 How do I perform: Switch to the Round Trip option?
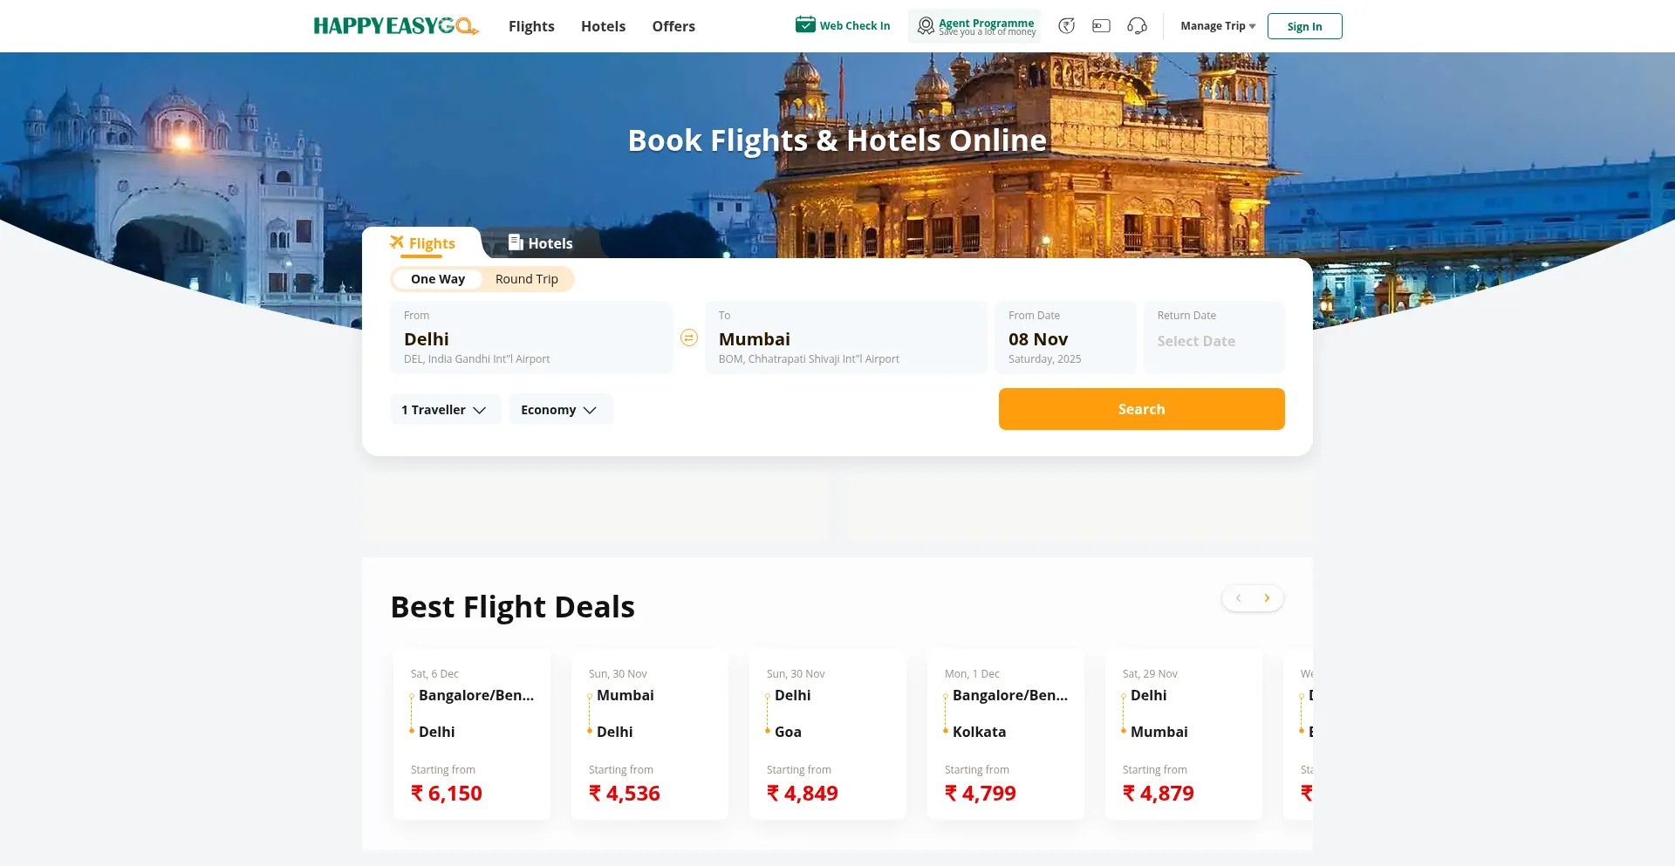(x=526, y=279)
